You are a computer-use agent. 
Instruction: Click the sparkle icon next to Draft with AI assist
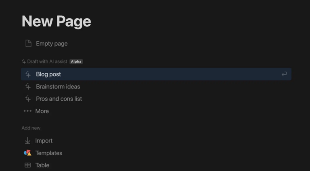pyautogui.click(x=24, y=61)
